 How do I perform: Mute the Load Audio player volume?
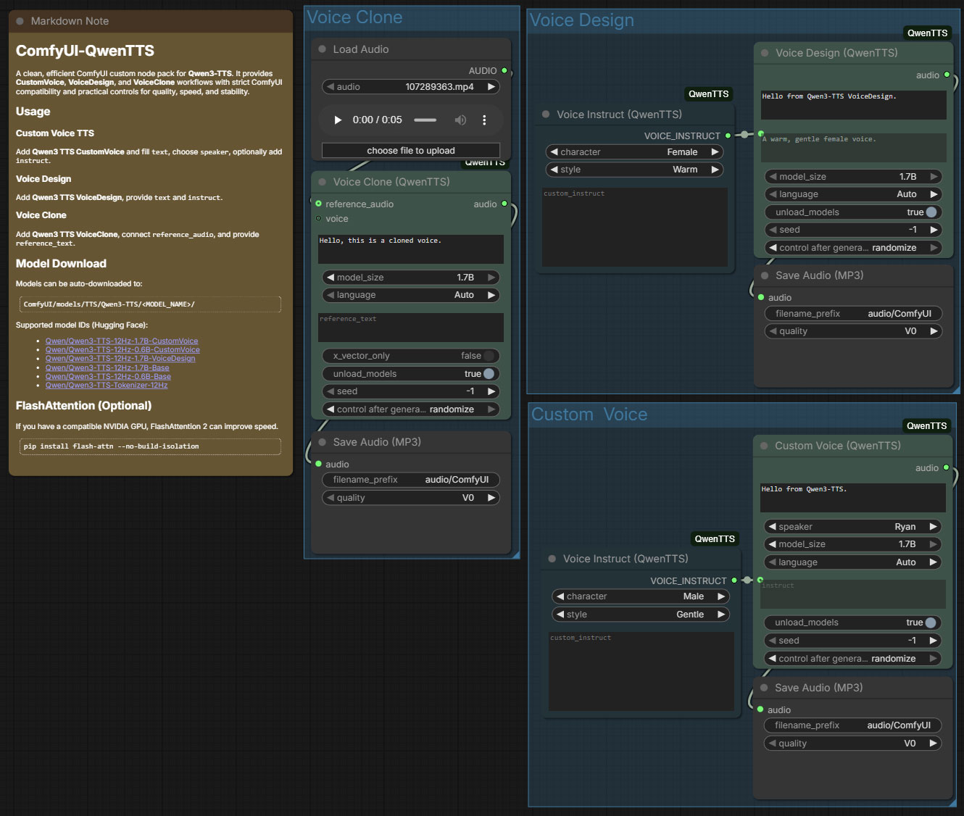tap(460, 120)
